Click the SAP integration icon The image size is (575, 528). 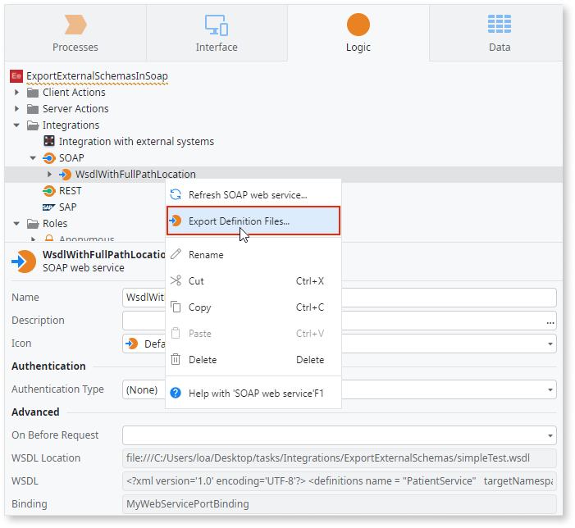(x=49, y=207)
